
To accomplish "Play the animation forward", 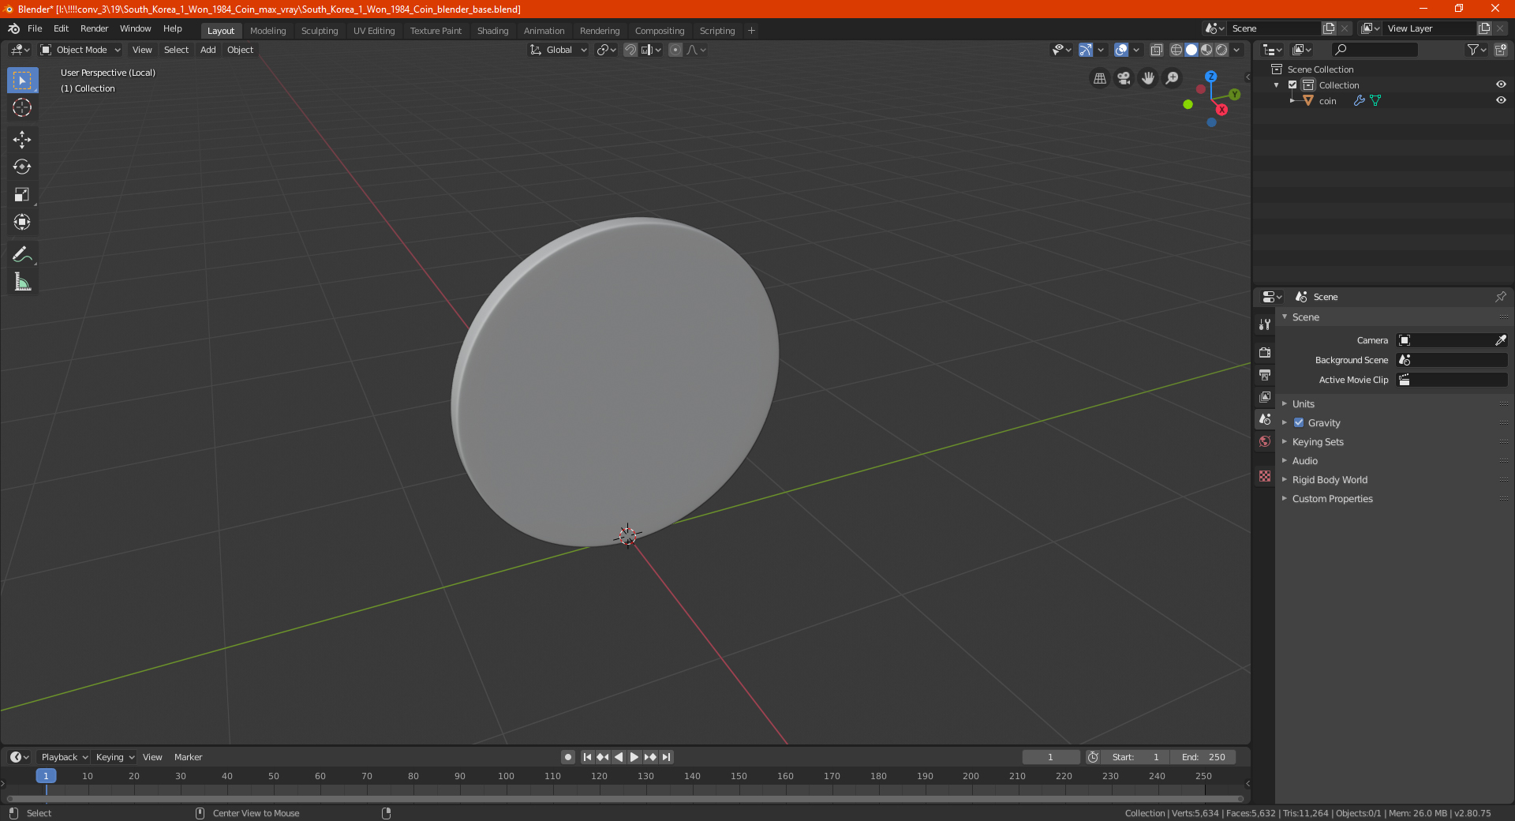I will [634, 757].
